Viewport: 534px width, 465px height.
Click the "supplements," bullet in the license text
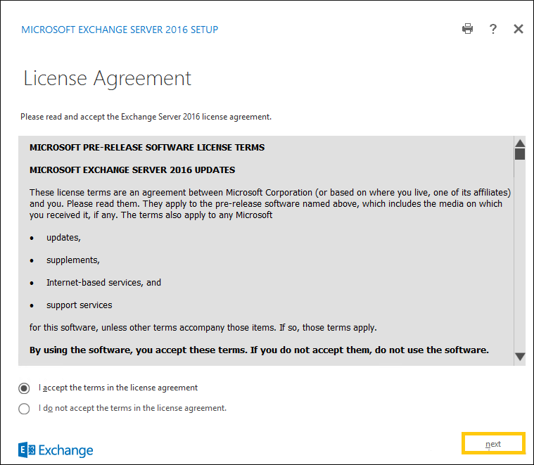click(73, 260)
